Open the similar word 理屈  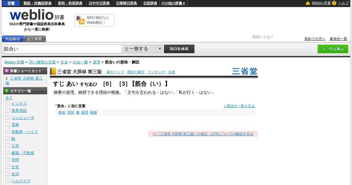71,112
